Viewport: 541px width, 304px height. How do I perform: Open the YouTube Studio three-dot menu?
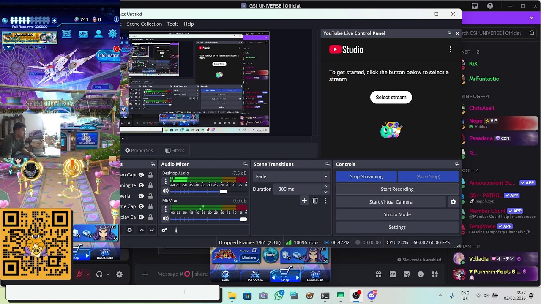point(451,49)
